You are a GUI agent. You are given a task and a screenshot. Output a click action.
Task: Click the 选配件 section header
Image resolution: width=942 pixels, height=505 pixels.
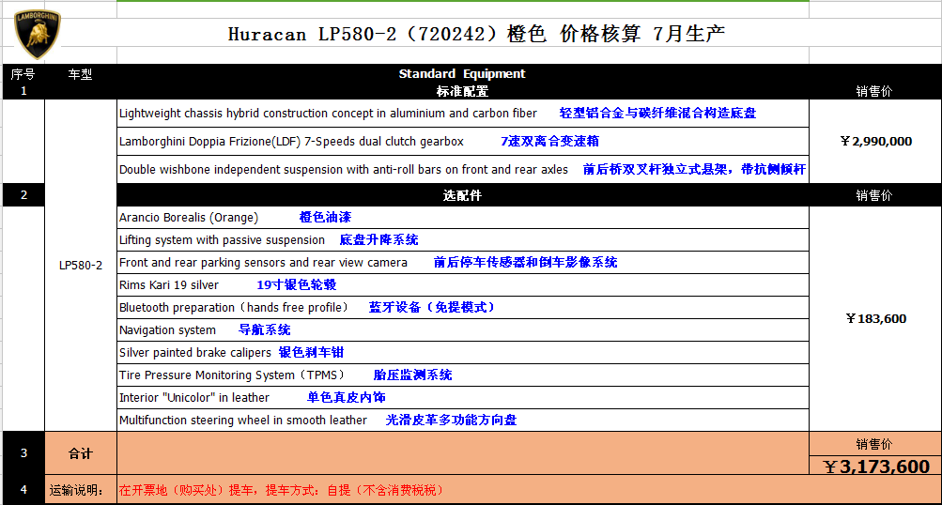(x=462, y=195)
